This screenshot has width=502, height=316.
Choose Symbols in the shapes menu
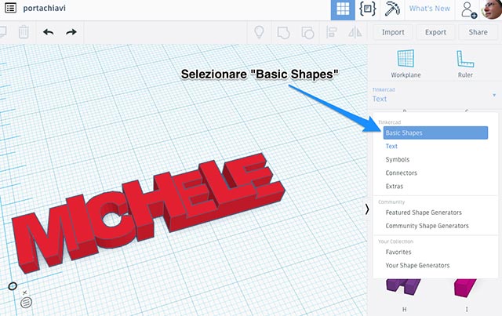[x=397, y=159]
